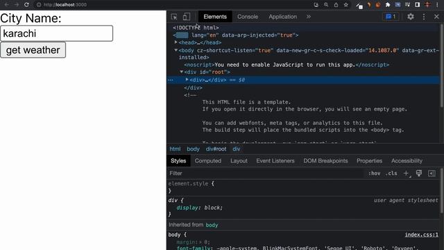
Task: Toggle the rendering emulations paintbrush icon
Action: pyautogui.click(x=419, y=173)
